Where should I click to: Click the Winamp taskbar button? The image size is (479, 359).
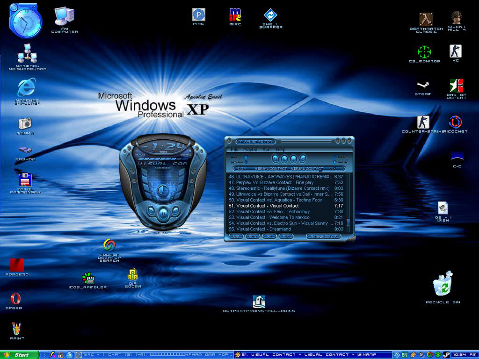coord(312,355)
